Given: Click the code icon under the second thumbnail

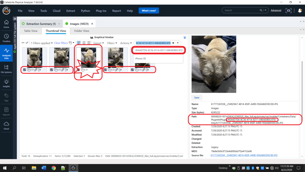Looking at the screenshot, I should click(59, 70).
